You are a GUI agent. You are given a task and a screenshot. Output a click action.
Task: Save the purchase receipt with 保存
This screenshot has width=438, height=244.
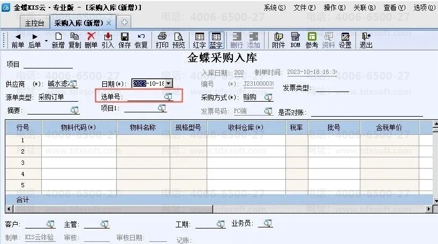tap(125, 41)
